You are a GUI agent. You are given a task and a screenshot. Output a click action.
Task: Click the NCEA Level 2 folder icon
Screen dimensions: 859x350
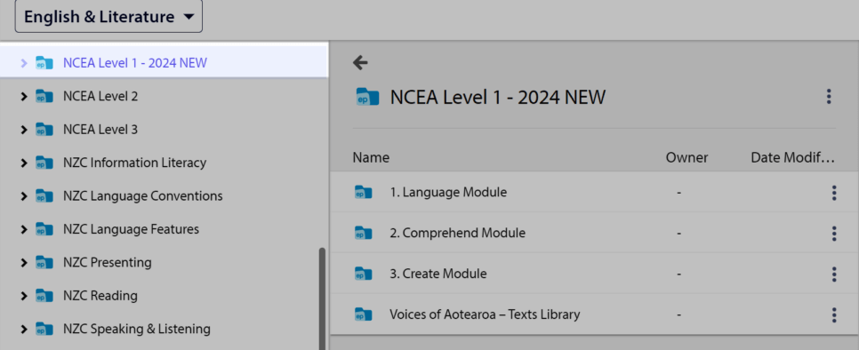click(44, 97)
